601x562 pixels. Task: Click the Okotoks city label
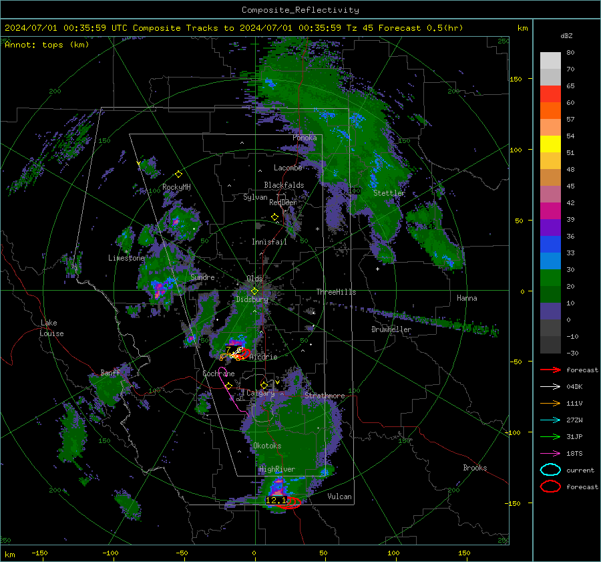(x=267, y=446)
